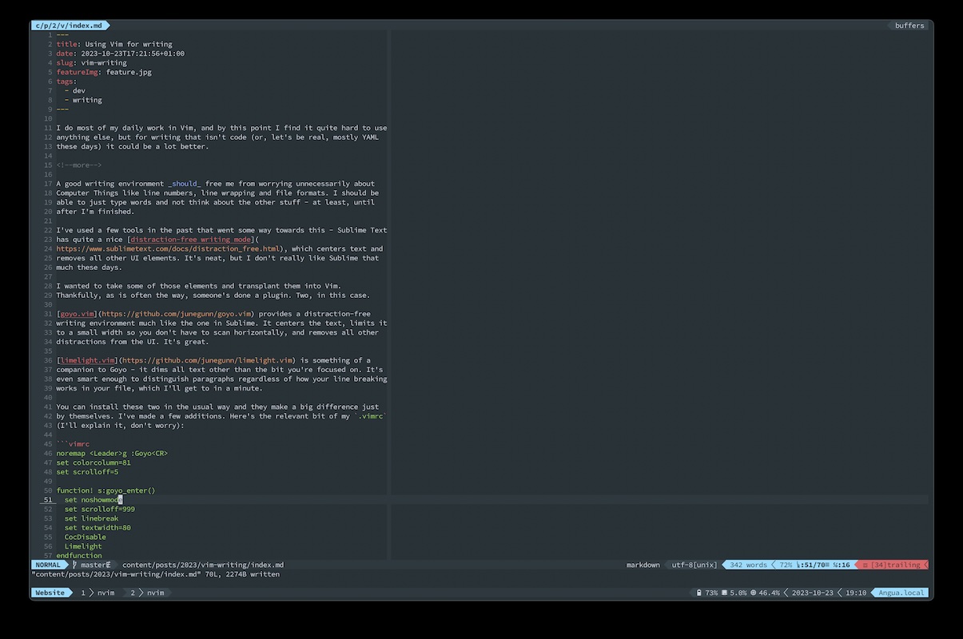Click the endfunction line
The width and height of the screenshot is (963, 639).
click(x=79, y=555)
